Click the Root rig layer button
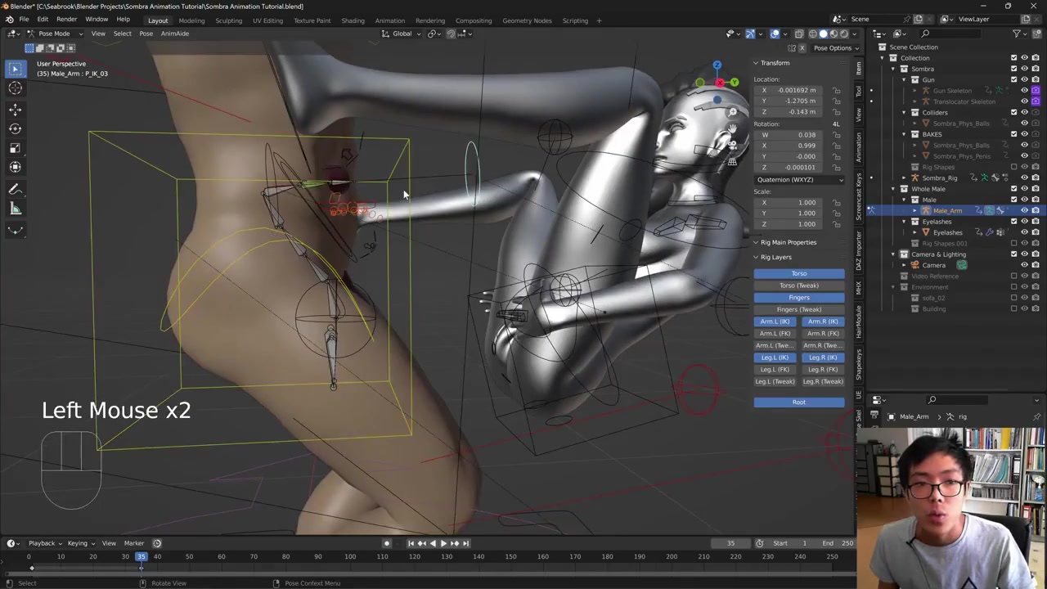 [798, 402]
